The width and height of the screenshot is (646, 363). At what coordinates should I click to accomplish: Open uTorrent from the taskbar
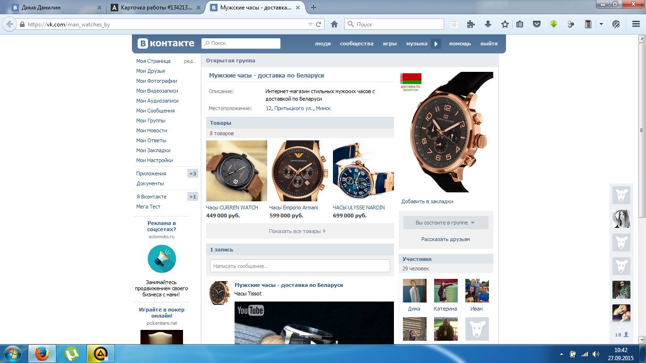(x=71, y=354)
